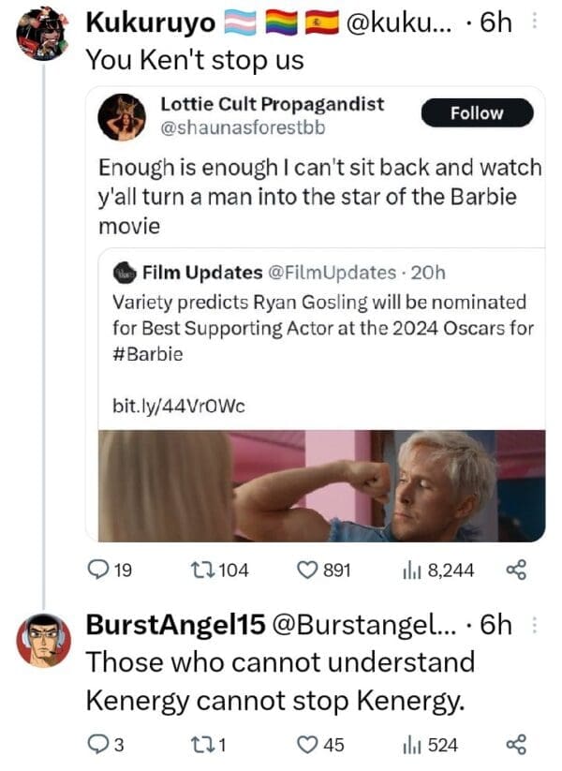Open Film Updates quoted tweet account
The height and width of the screenshot is (771, 562).
click(x=202, y=273)
